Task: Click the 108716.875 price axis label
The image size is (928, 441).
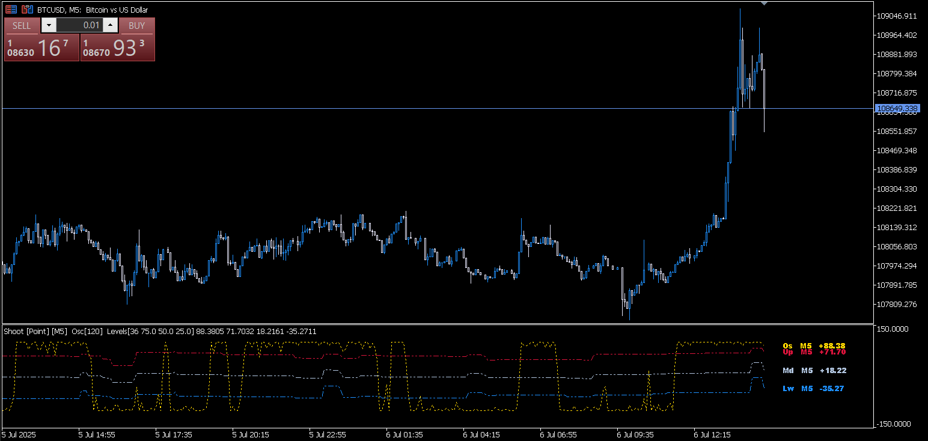Action: tap(896, 93)
